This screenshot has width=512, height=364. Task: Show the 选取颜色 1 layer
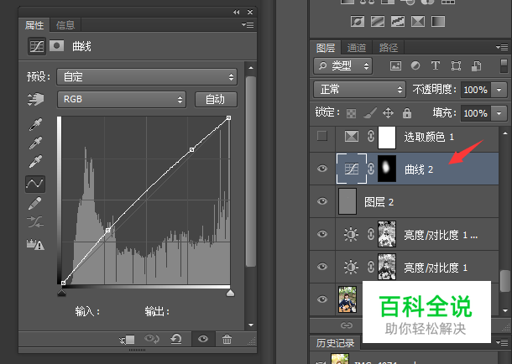[x=322, y=136]
